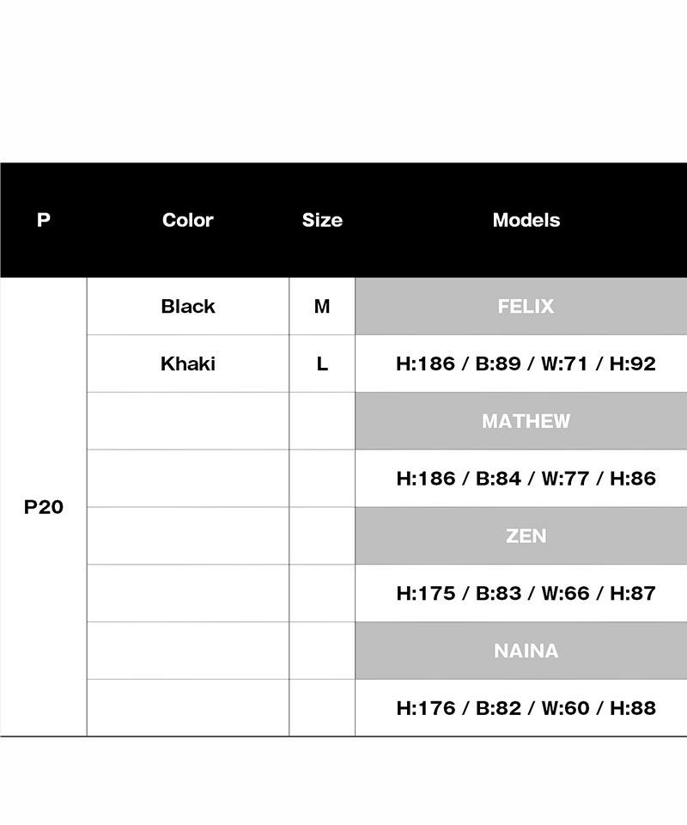Click the size M cell
The width and height of the screenshot is (687, 825).
[322, 306]
